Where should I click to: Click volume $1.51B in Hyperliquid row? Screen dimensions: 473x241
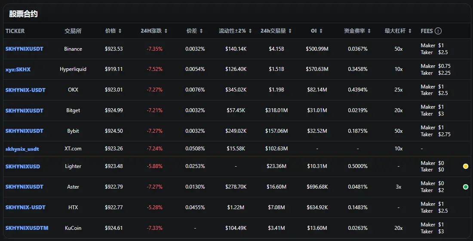coord(276,69)
